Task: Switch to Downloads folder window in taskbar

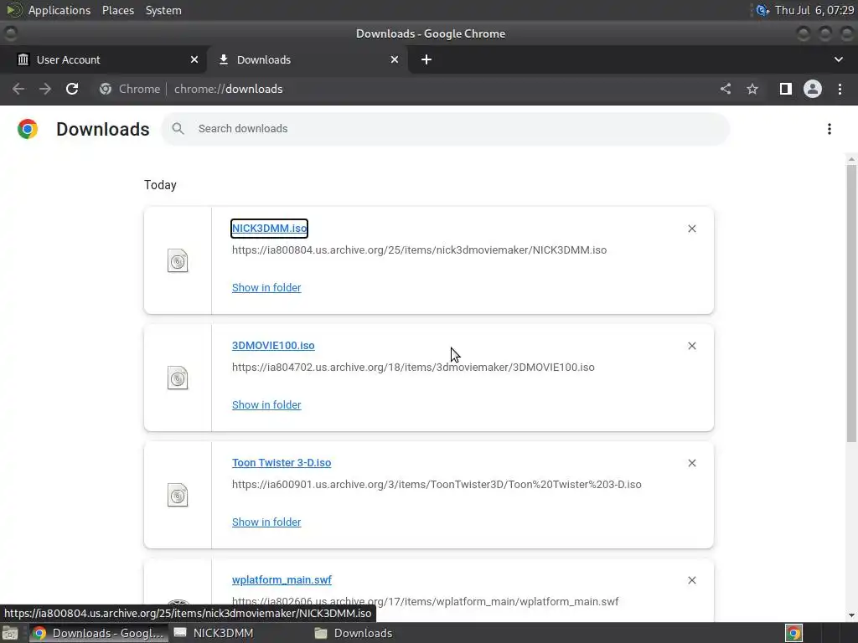Action: (x=354, y=633)
